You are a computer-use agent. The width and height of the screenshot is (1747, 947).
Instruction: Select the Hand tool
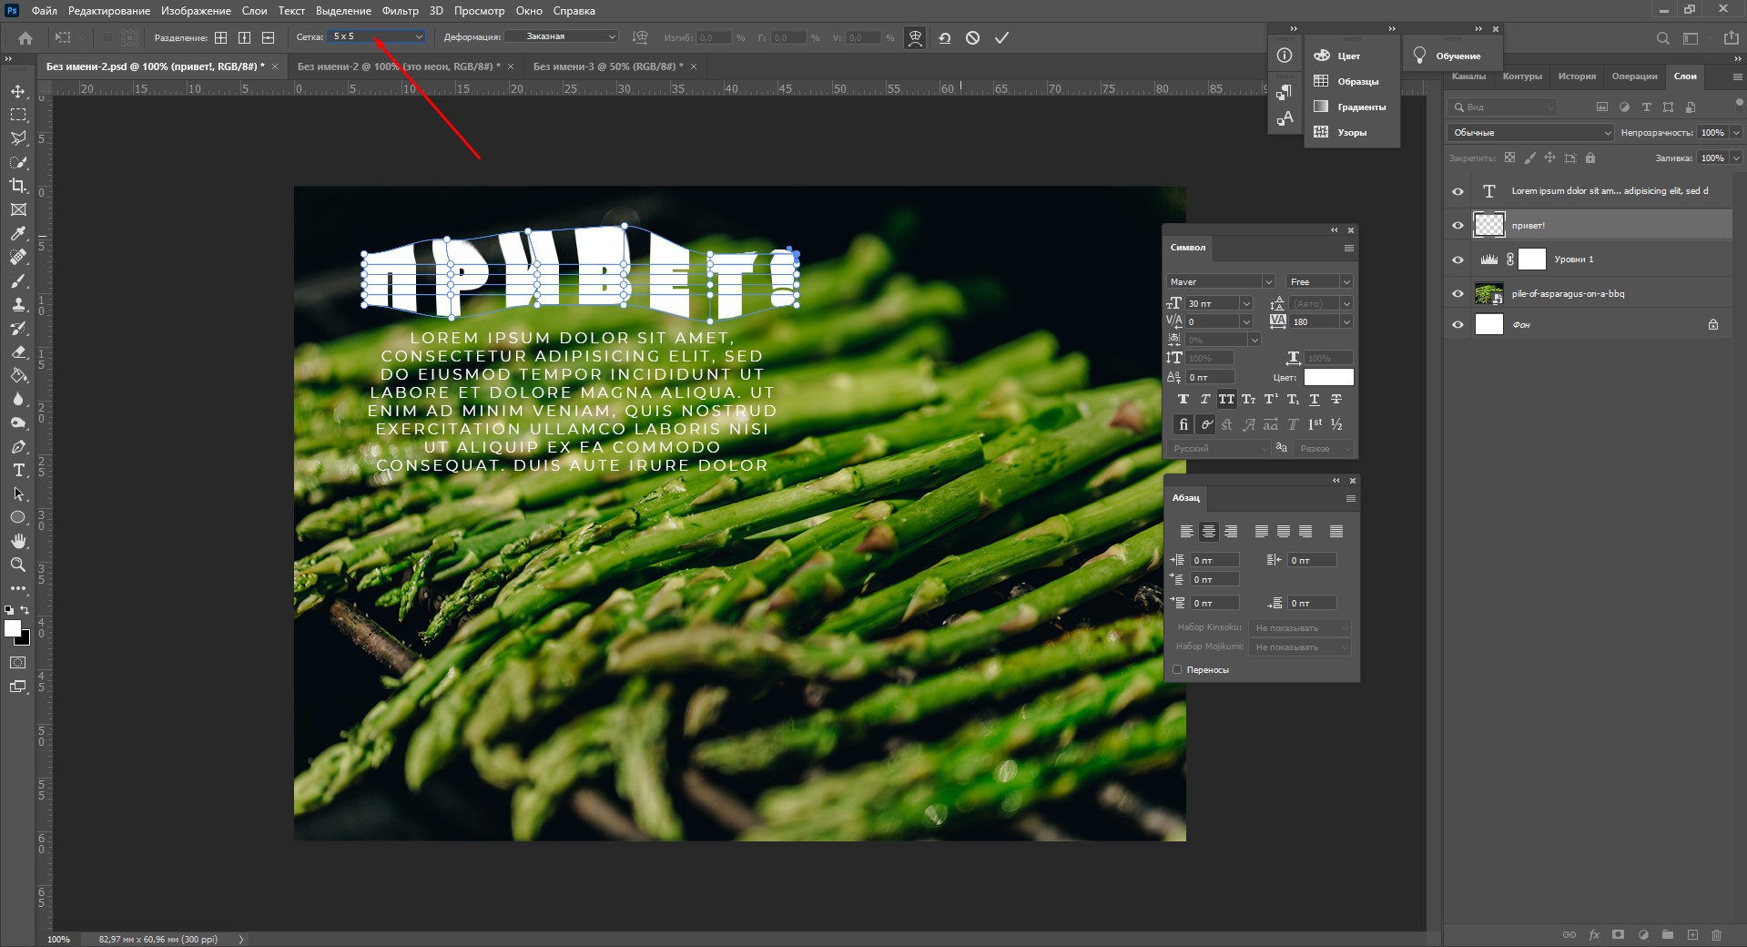[18, 542]
